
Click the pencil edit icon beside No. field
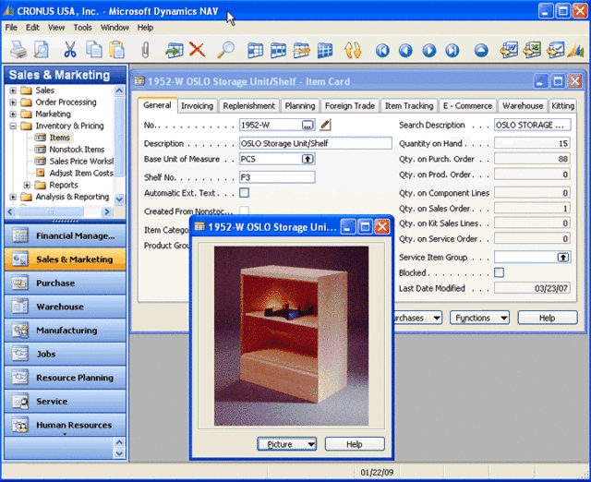(325, 125)
